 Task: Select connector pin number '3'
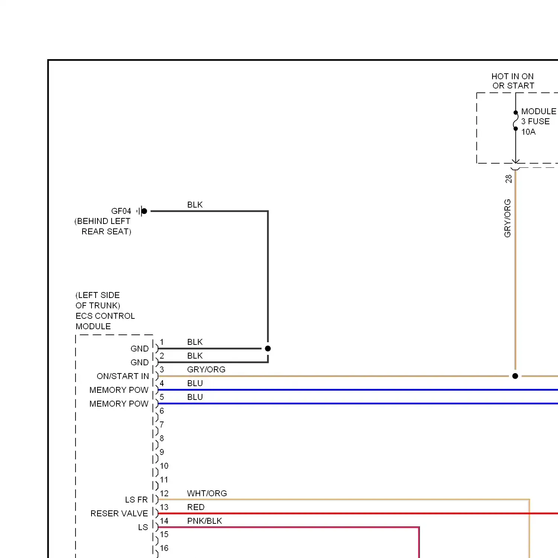coord(162,369)
